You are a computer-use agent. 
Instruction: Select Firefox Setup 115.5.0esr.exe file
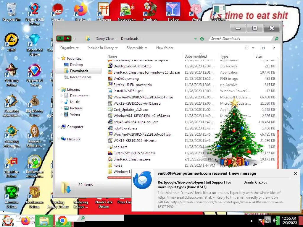[x=135, y=153]
